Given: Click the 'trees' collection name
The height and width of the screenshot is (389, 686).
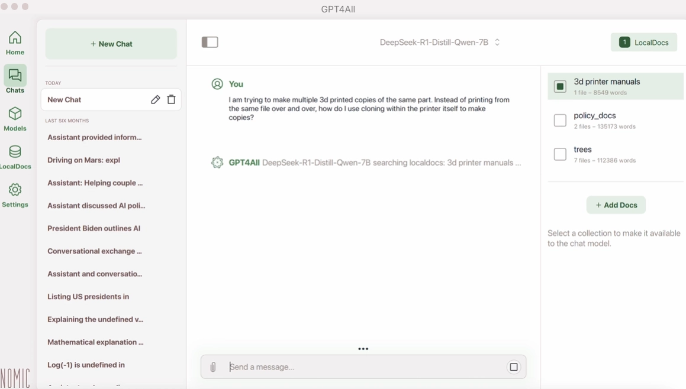Looking at the screenshot, I should click(582, 150).
